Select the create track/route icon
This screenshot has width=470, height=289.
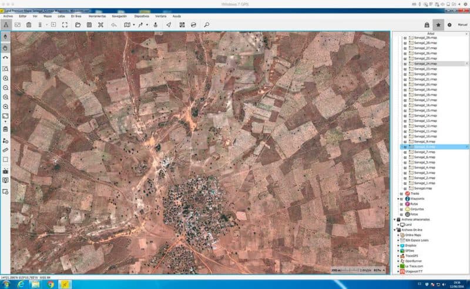pyautogui.click(x=140, y=25)
